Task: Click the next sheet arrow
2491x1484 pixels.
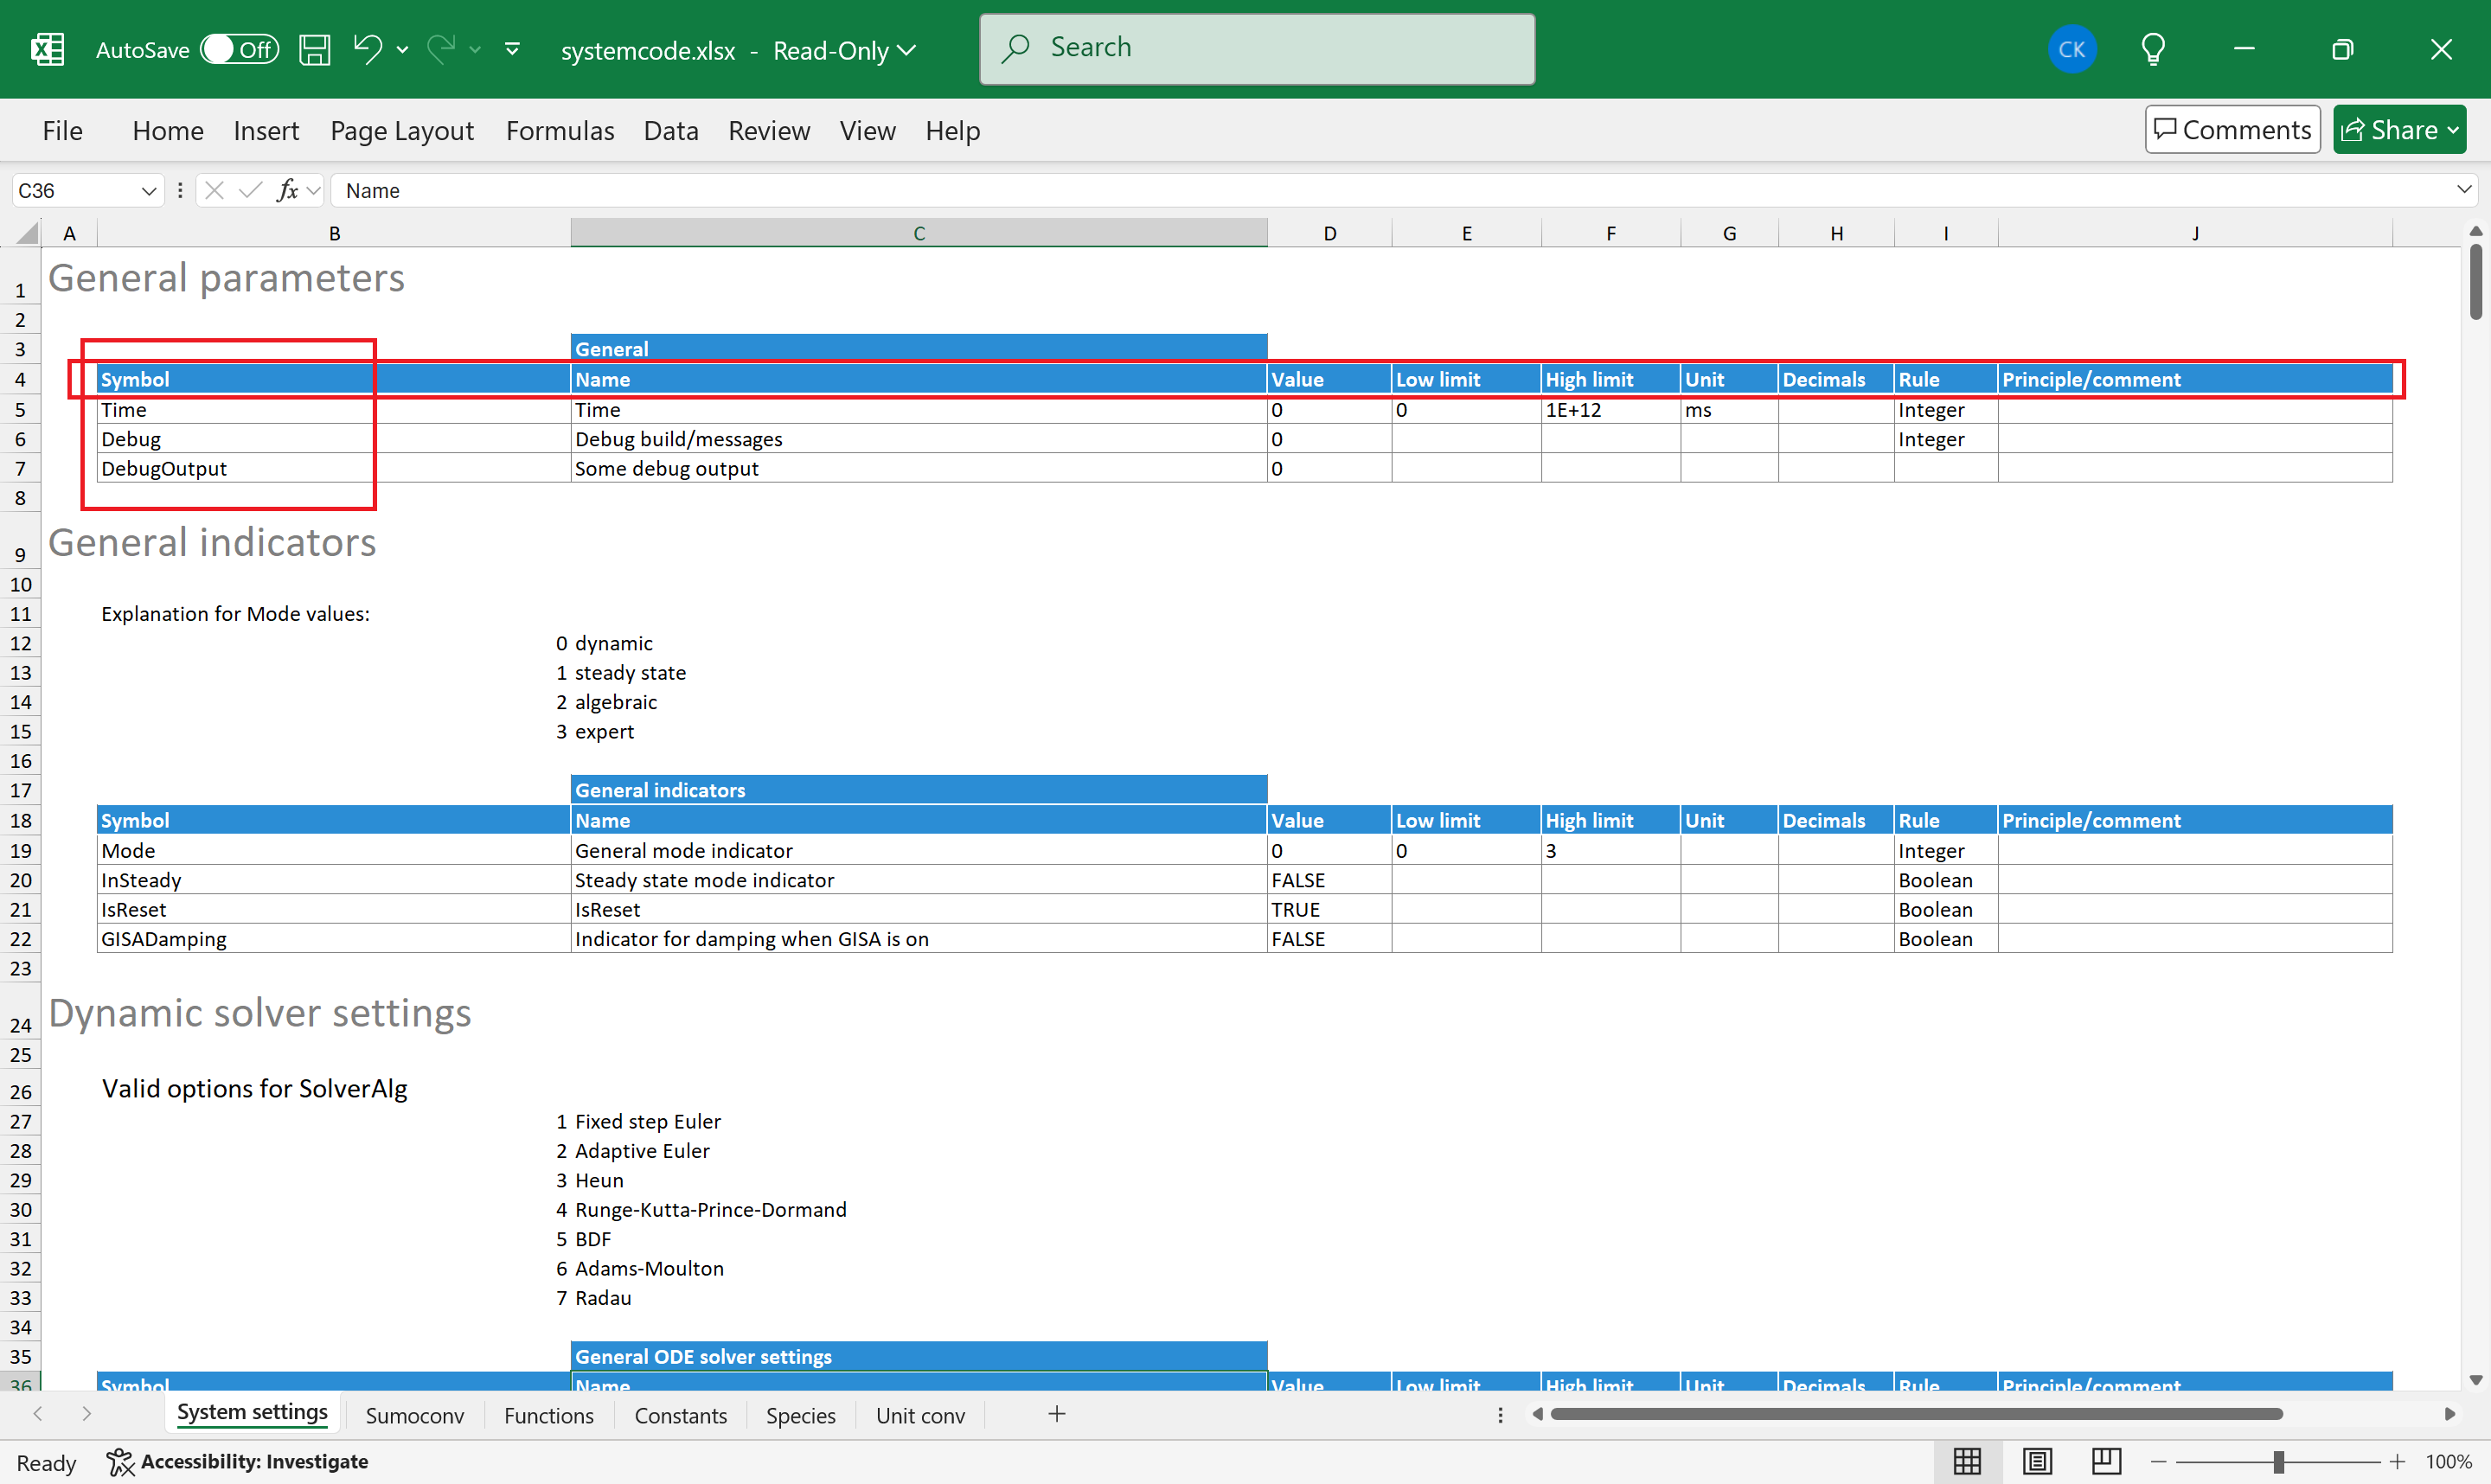Action: click(86, 1414)
